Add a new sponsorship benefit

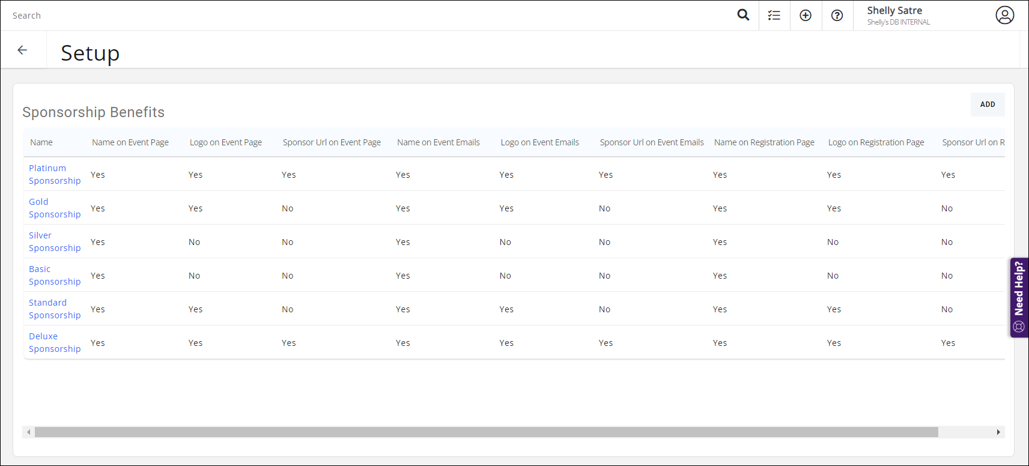[x=987, y=104]
